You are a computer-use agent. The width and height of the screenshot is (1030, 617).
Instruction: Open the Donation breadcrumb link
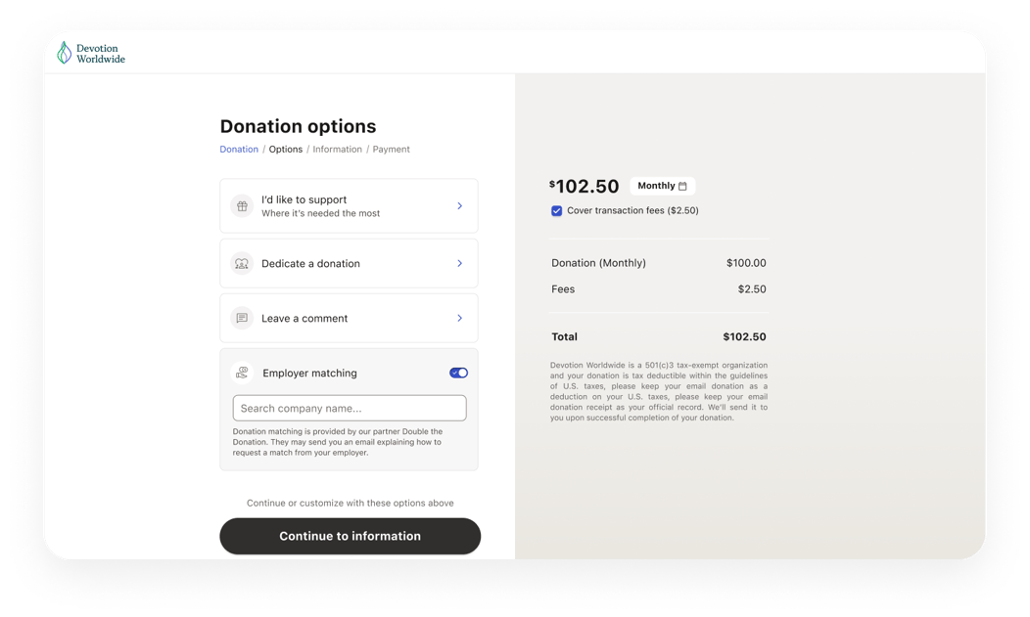(238, 149)
